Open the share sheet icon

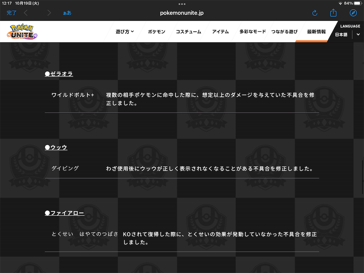333,12
